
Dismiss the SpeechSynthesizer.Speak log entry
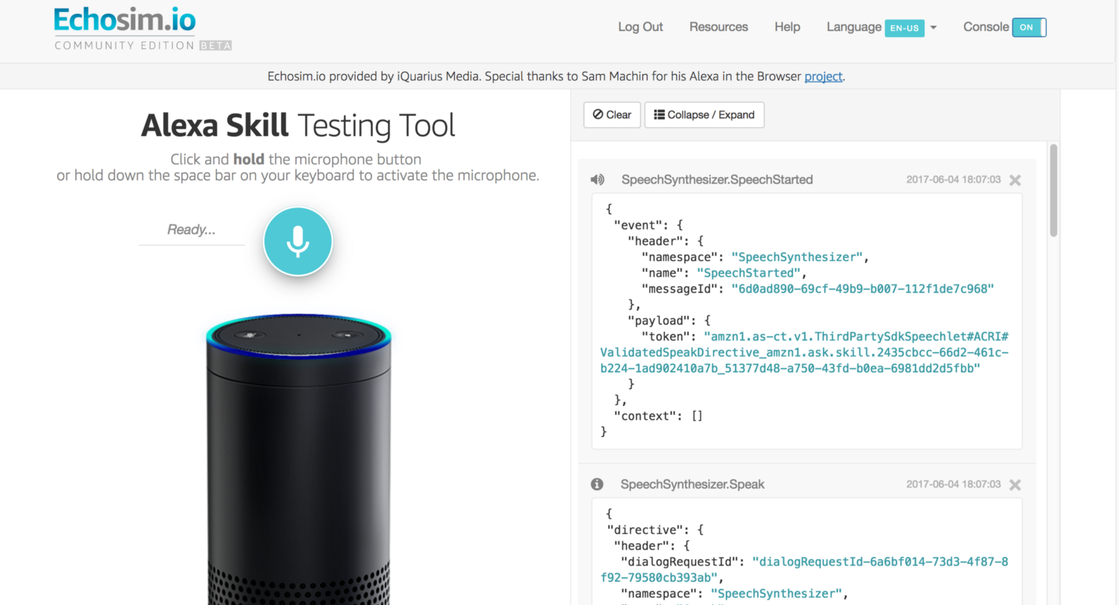(1015, 485)
